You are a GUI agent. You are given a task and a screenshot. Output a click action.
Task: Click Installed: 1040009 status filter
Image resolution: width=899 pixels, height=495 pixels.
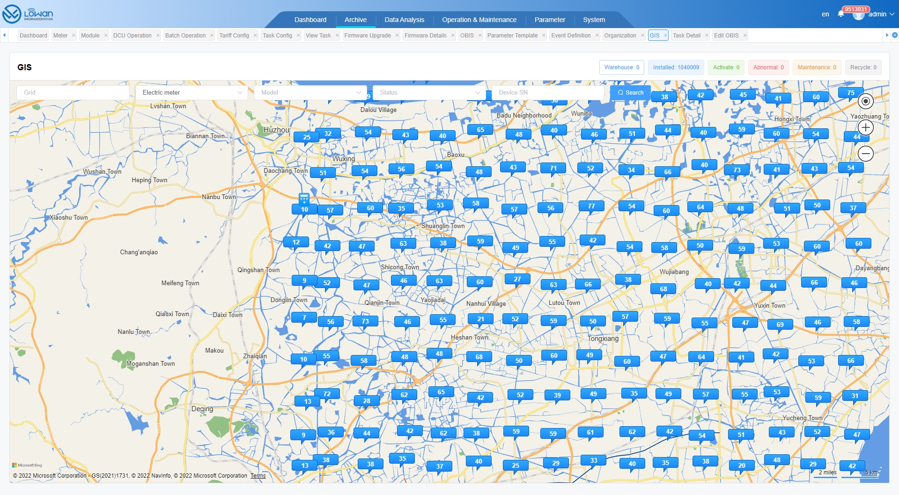676,67
